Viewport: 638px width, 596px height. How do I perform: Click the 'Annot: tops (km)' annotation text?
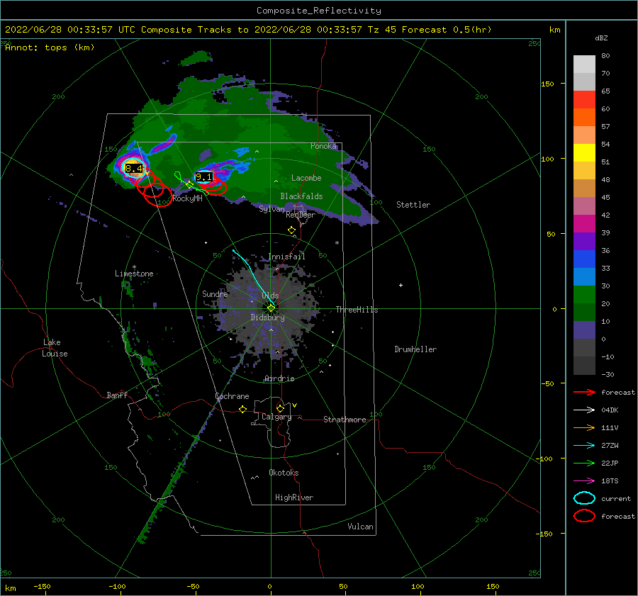50,47
